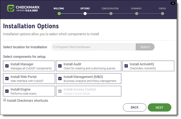Viewport: 181px width, 119px height.
Task: Uncheck the Install ActiveMQ checkbox
Action: [126, 66]
